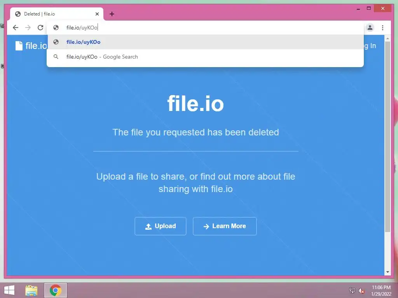Click the large file.io heading

click(x=196, y=103)
